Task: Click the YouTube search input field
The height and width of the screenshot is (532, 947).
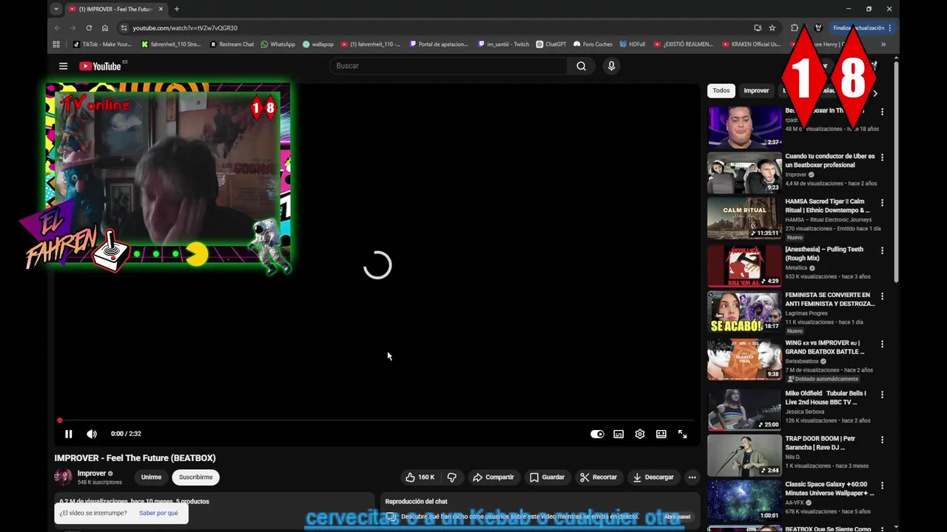Action: coord(448,66)
